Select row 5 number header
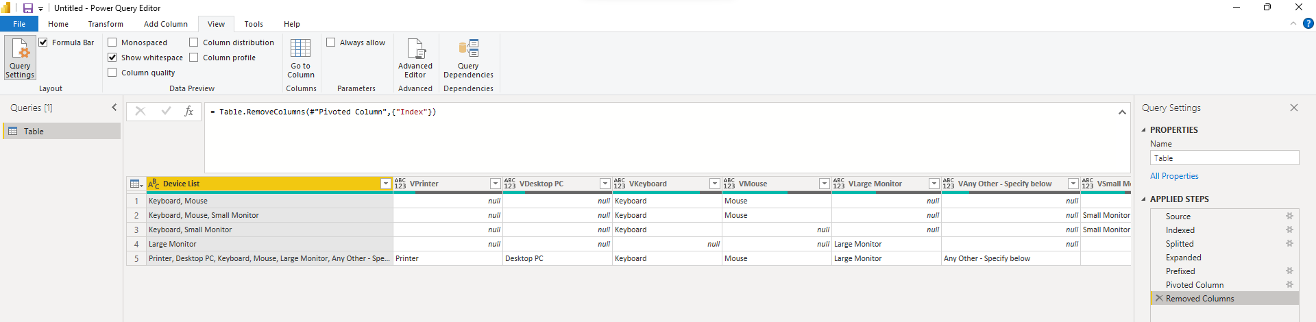The height and width of the screenshot is (322, 1316). tap(136, 258)
